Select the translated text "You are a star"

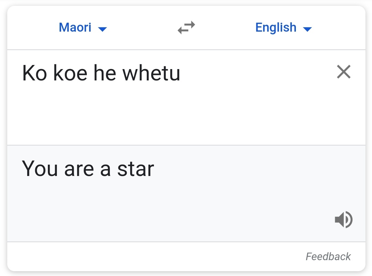(x=88, y=169)
